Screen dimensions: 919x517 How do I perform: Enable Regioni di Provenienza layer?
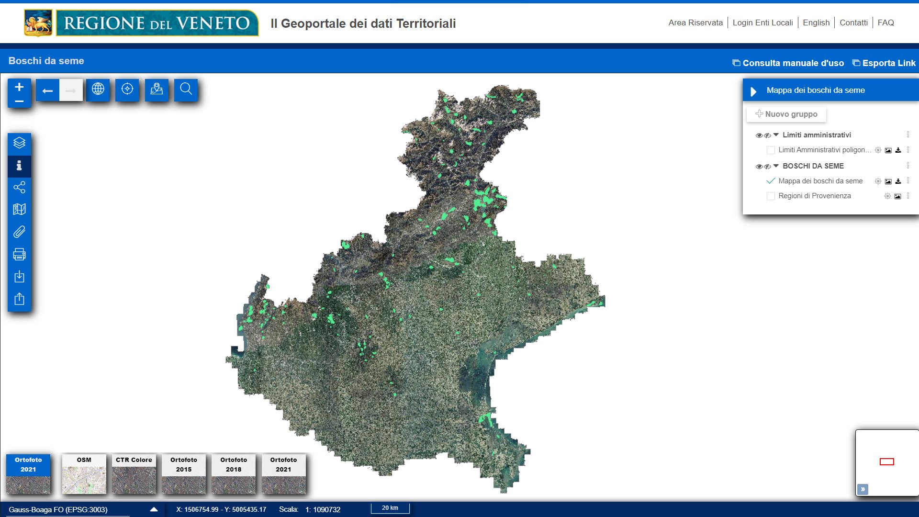[x=771, y=196]
